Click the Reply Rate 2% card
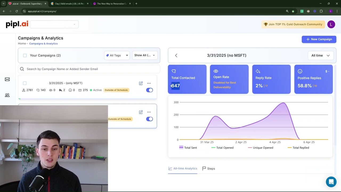The image size is (341, 192). [x=271, y=79]
